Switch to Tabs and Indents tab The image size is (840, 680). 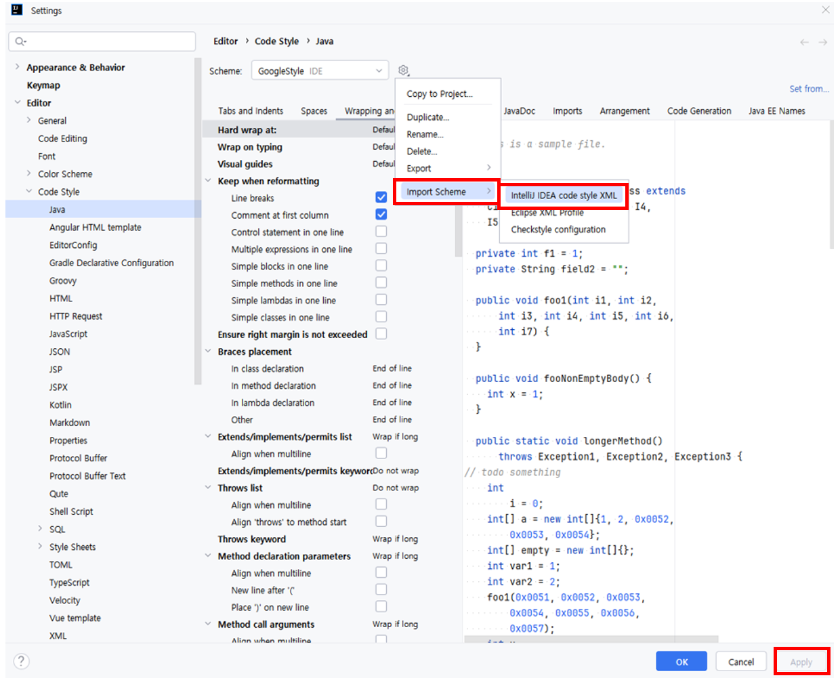[251, 111]
